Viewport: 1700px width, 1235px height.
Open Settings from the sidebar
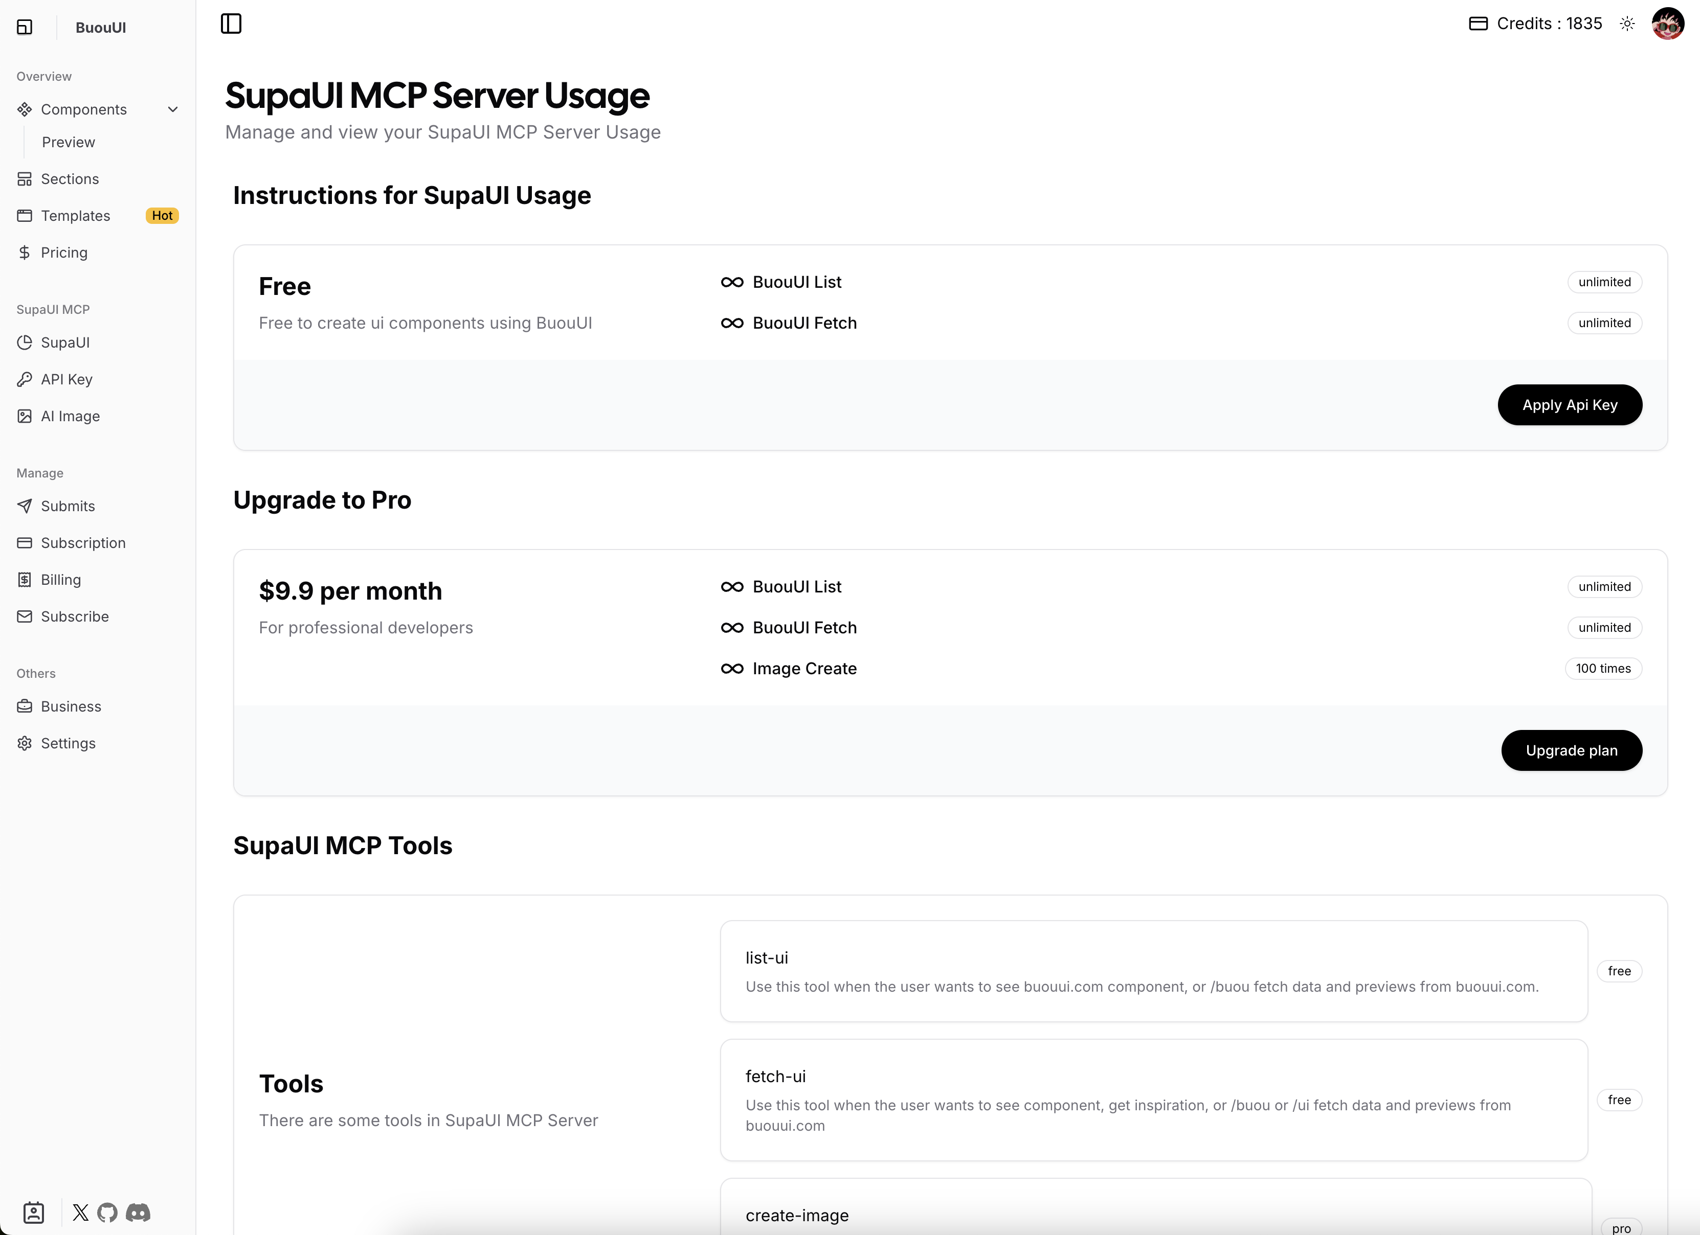pyautogui.click(x=68, y=743)
